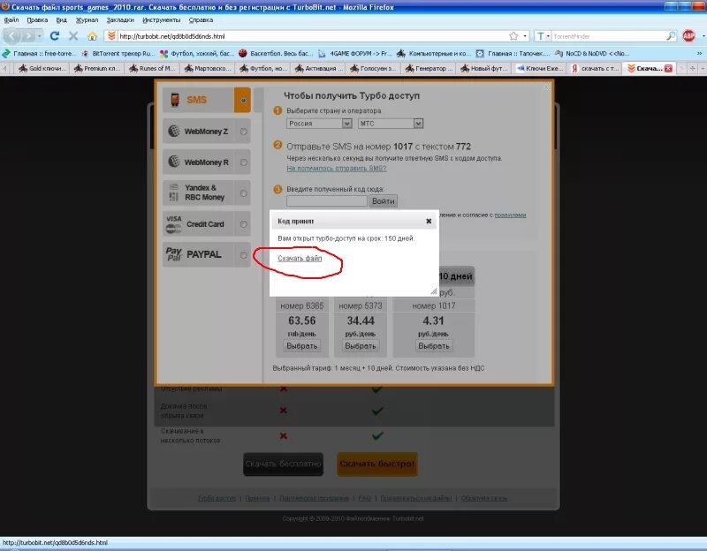Open the Инструменты menu
The image size is (707, 551).
click(x=161, y=19)
